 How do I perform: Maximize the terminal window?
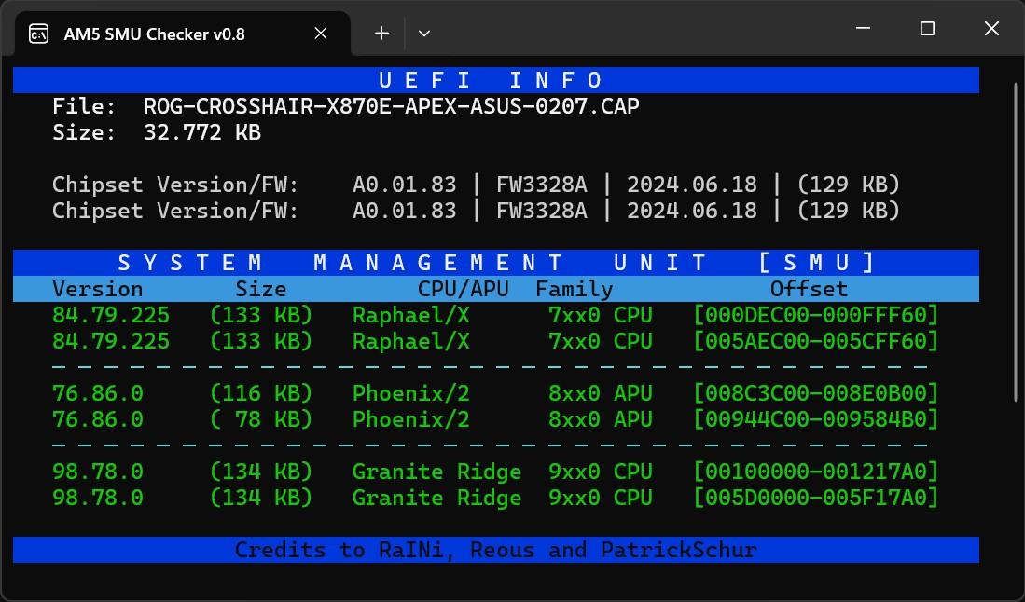pyautogui.click(x=927, y=28)
